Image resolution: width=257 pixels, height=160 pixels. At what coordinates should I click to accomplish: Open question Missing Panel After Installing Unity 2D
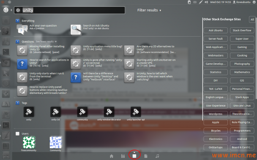point(41,50)
